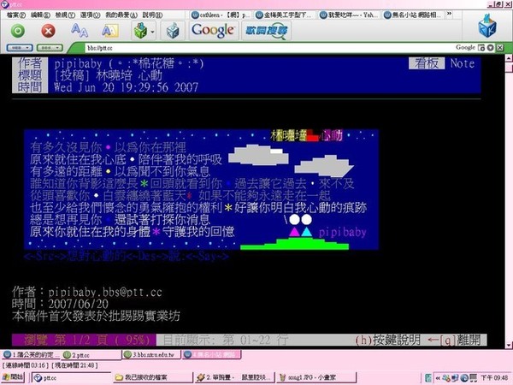The image size is (513, 385).
Task: Switch to tab 3 bbs.ntcu.edu.tw
Action: click(x=150, y=354)
